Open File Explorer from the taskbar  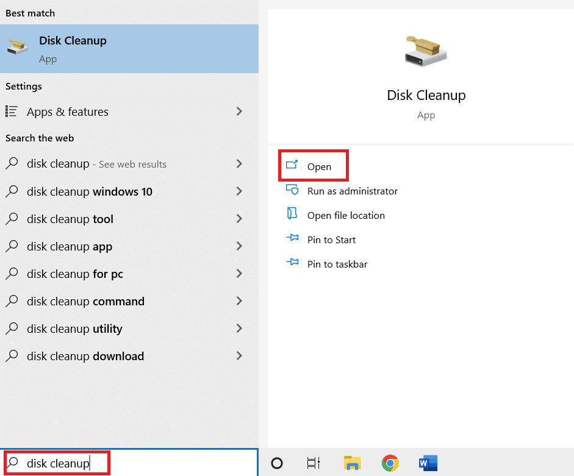point(353,463)
